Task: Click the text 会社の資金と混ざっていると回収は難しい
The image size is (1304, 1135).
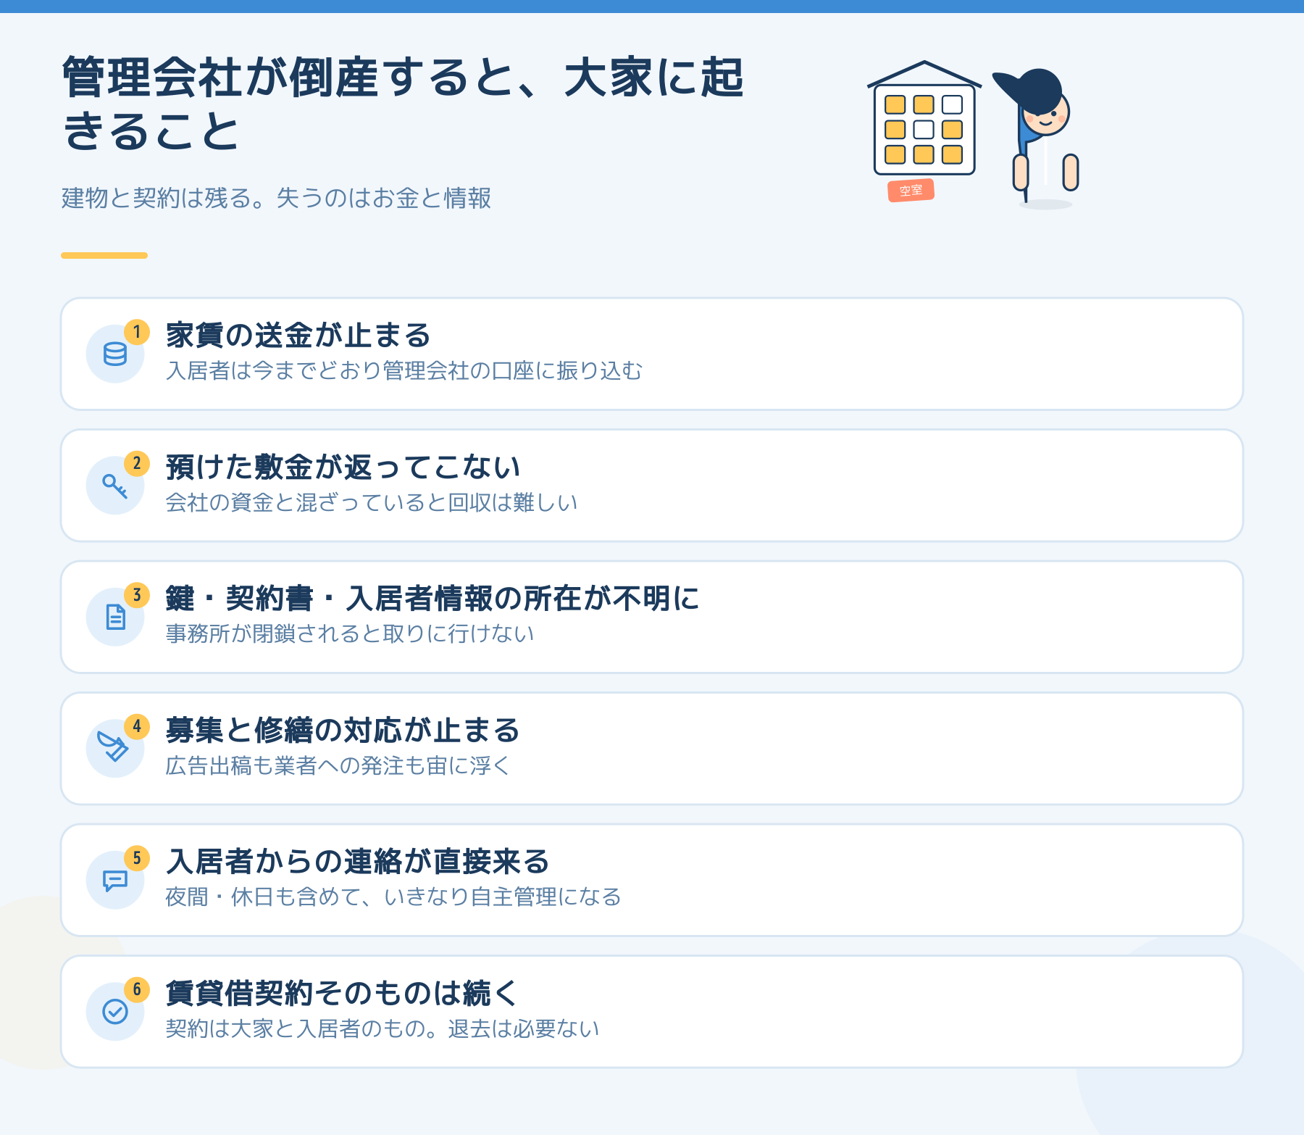Action: [372, 502]
